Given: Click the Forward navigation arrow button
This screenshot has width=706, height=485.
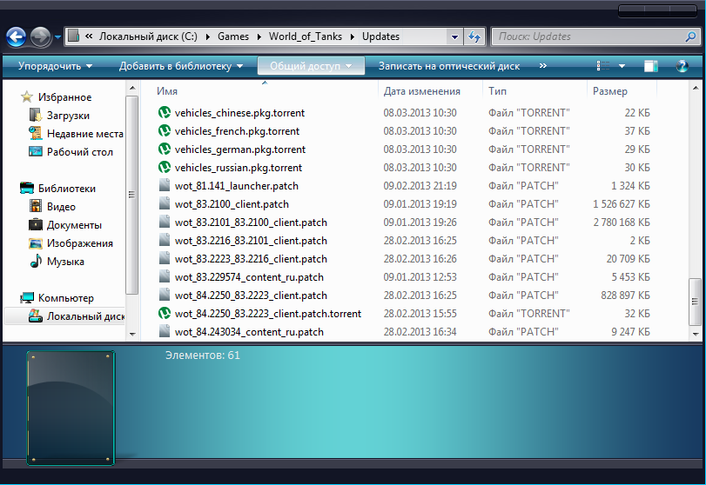Looking at the screenshot, I should [x=40, y=37].
